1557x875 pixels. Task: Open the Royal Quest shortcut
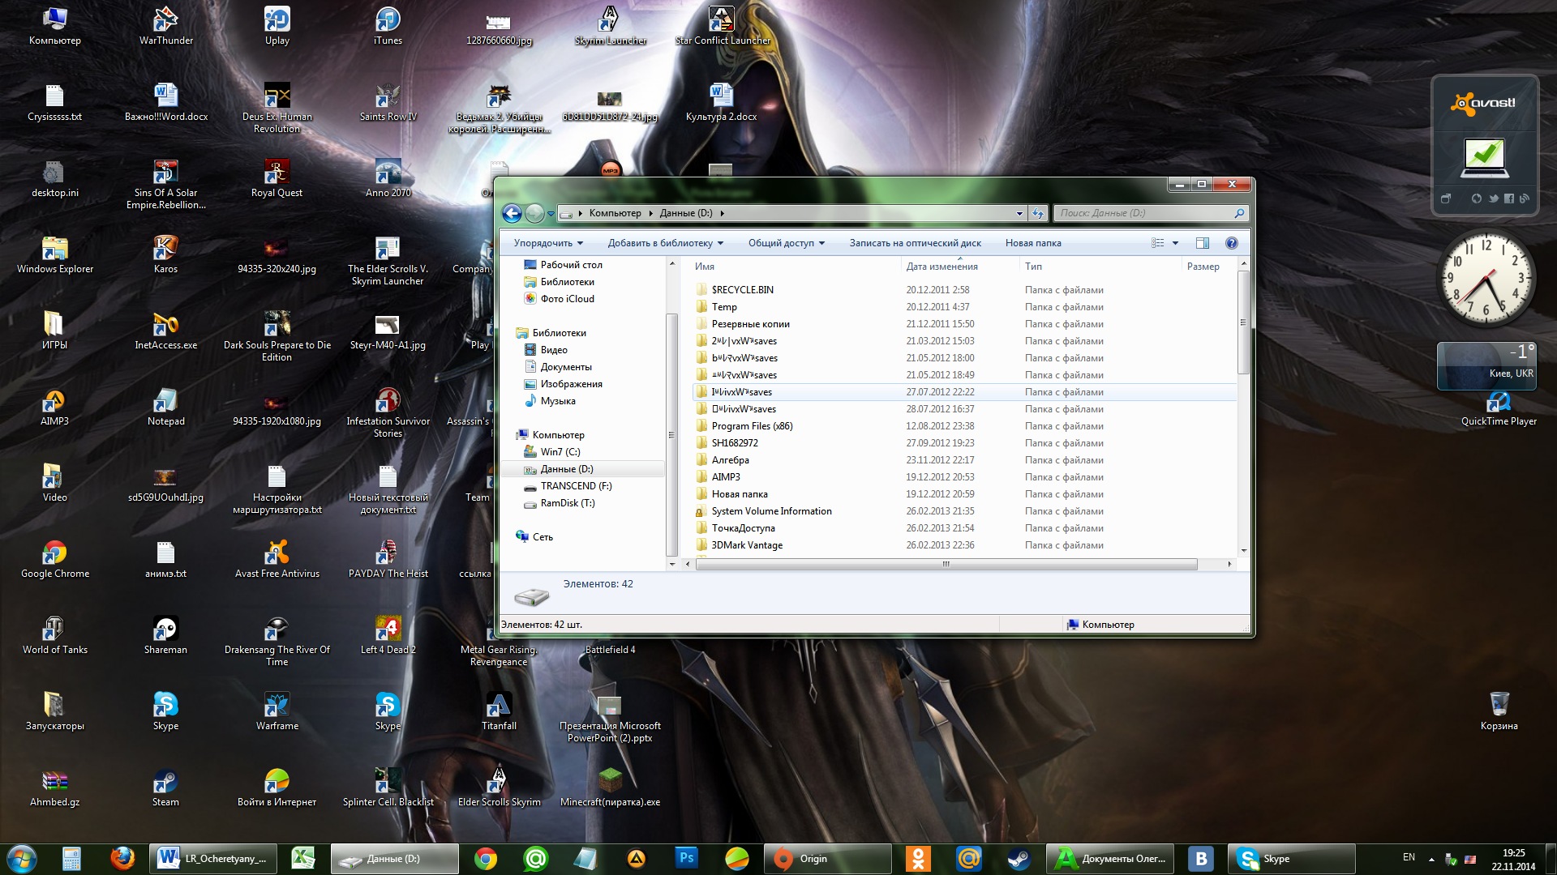point(277,177)
